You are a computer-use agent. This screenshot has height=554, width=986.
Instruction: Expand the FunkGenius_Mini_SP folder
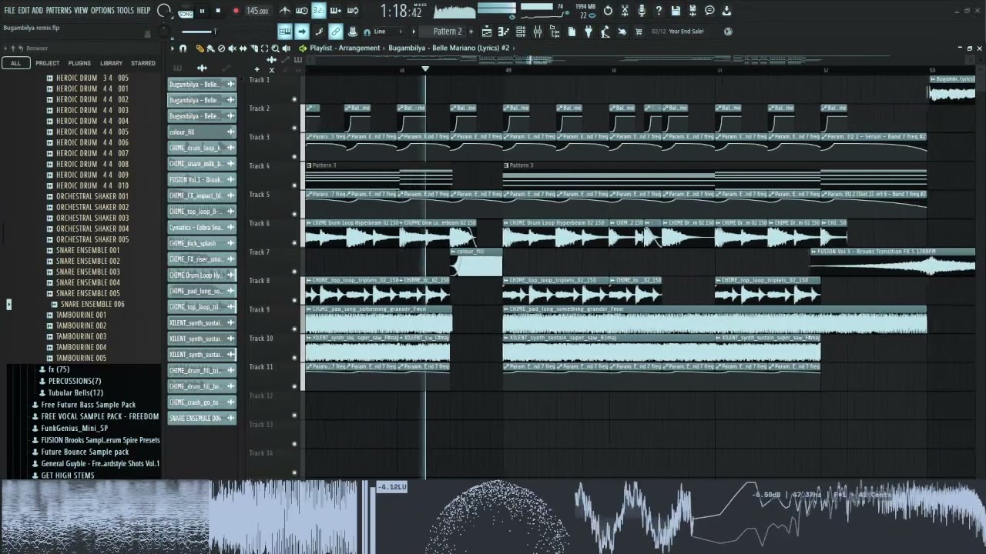pyautogui.click(x=74, y=428)
